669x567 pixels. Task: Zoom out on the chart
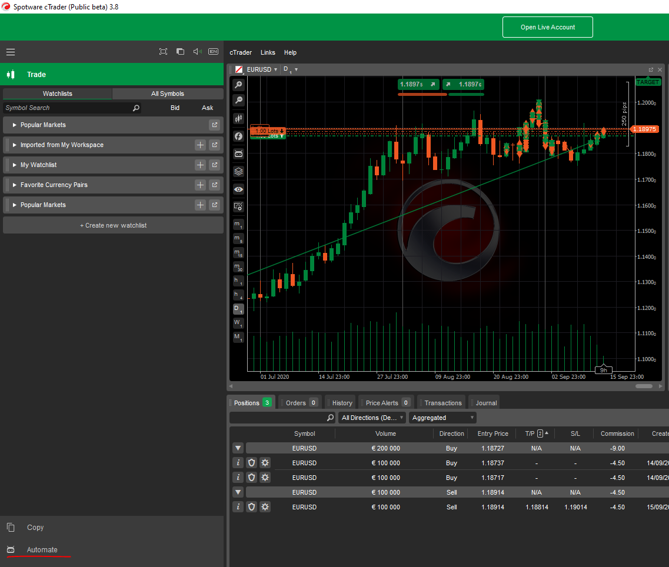pos(238,100)
